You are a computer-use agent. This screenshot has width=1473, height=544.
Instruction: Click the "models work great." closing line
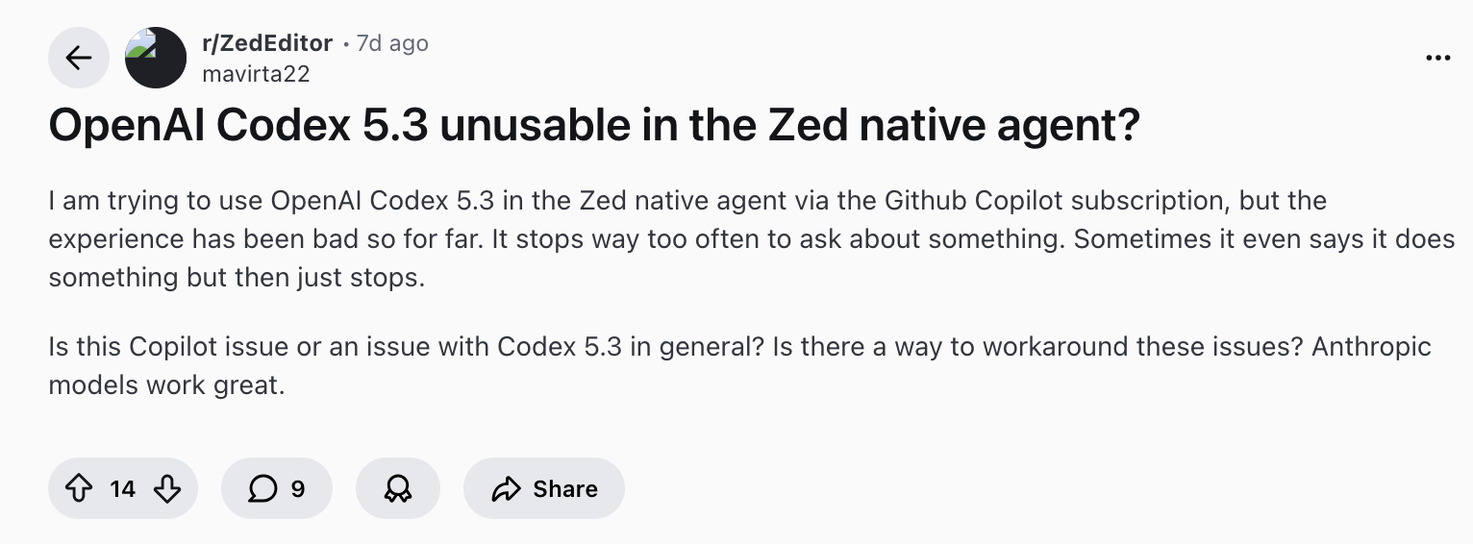tap(166, 385)
